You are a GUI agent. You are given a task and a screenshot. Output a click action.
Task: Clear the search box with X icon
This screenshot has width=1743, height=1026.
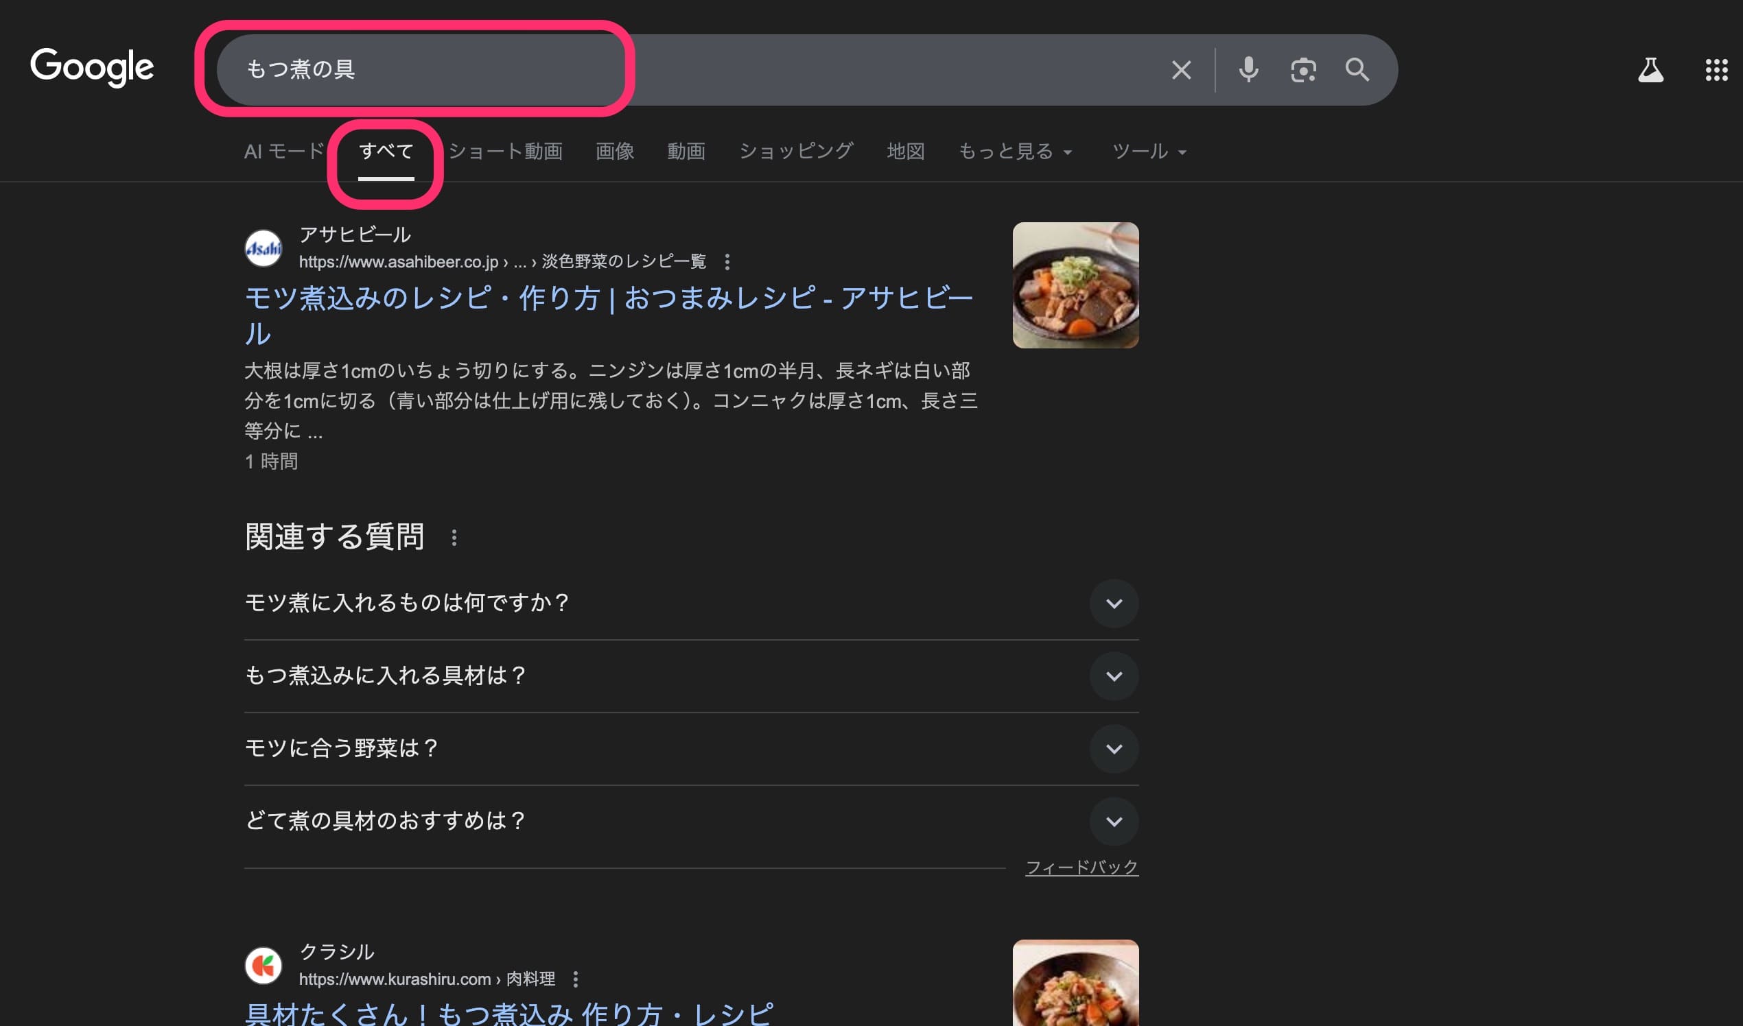coord(1182,70)
